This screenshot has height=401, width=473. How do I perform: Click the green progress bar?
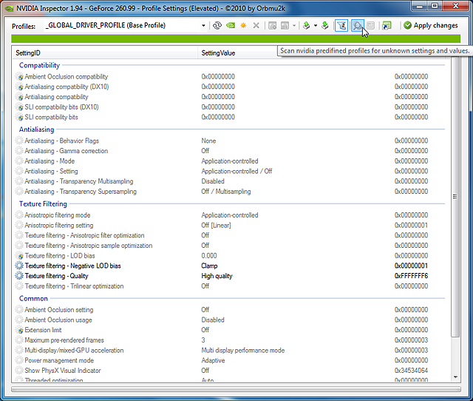click(x=236, y=38)
